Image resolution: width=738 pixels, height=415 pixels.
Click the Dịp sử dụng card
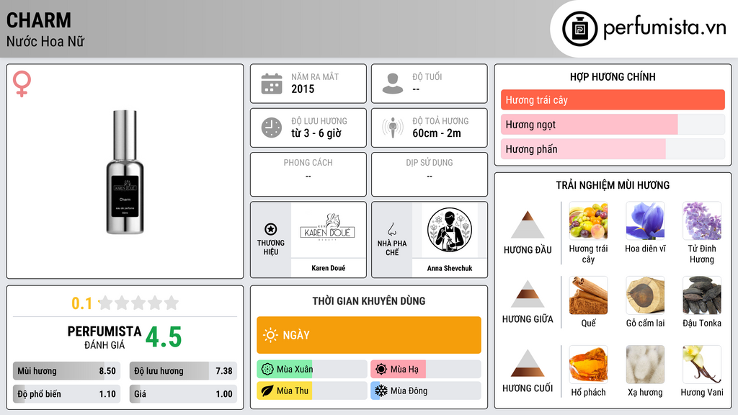[x=430, y=174]
